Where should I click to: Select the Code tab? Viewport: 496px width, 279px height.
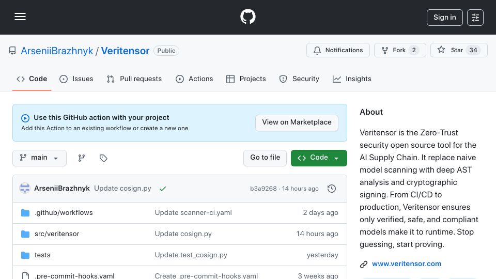coord(32,79)
